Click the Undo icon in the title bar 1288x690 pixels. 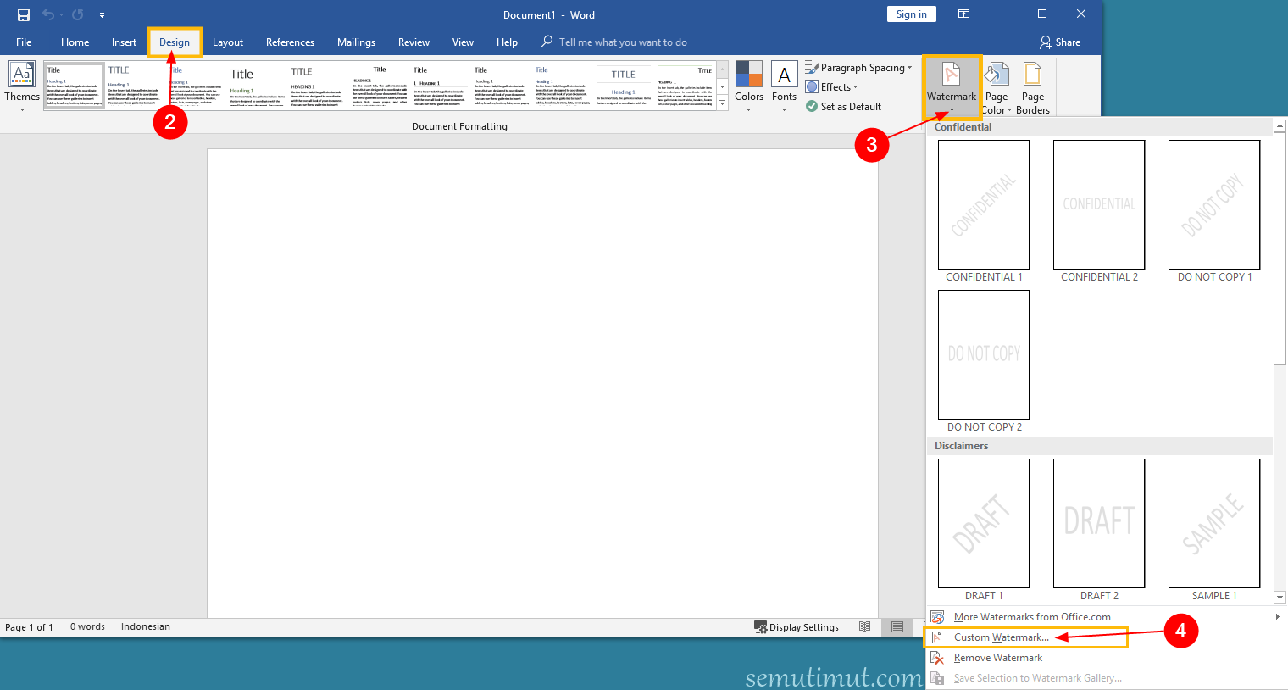click(x=48, y=14)
